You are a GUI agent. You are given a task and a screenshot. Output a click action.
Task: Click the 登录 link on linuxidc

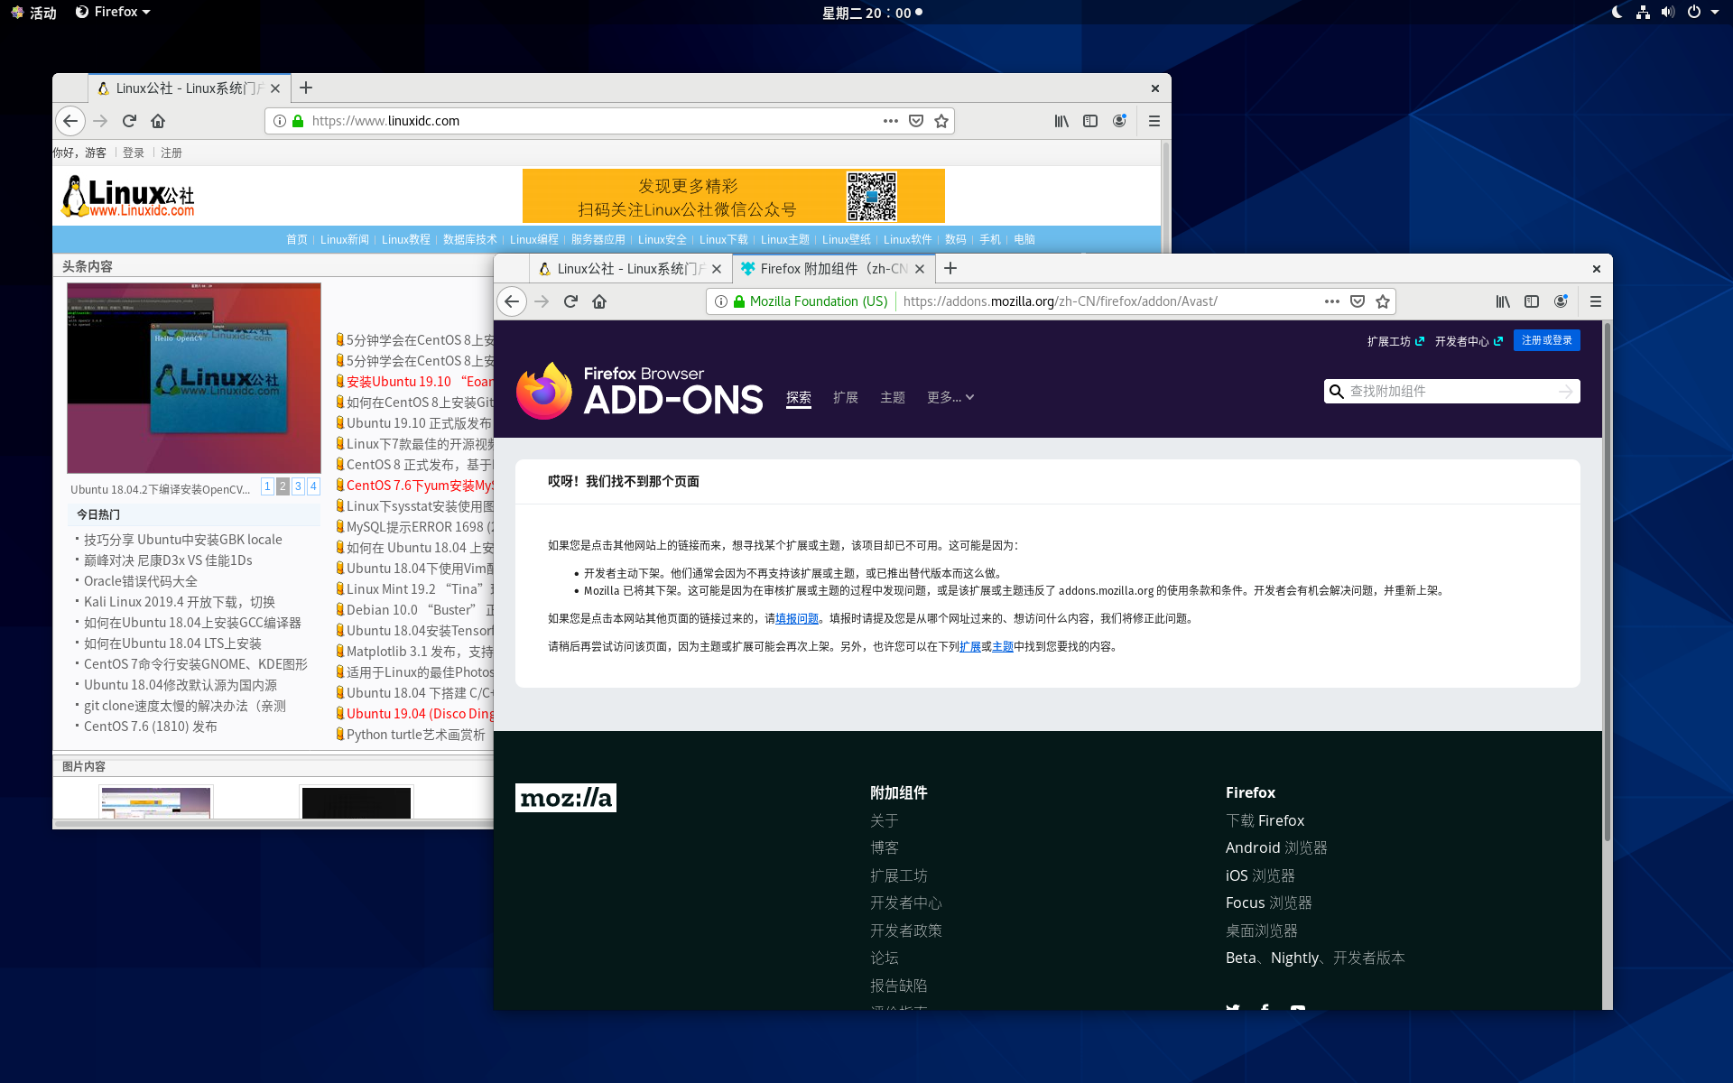[134, 153]
